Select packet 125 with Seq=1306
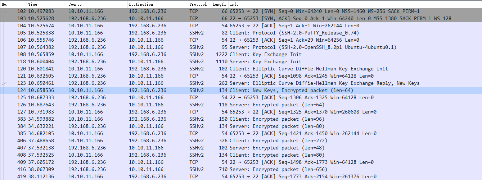This screenshot has height=180, width=482. (241, 97)
